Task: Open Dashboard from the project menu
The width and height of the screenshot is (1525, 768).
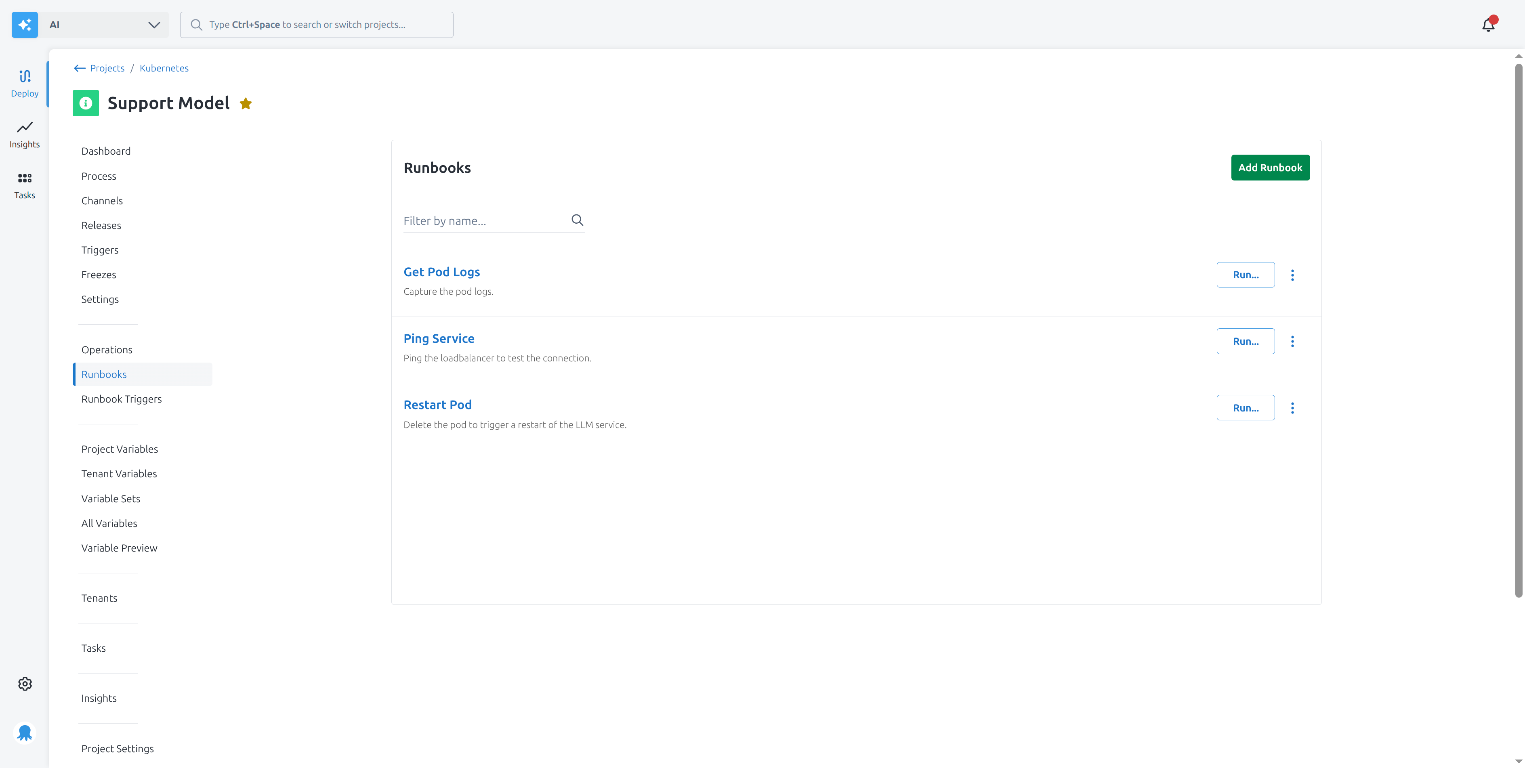Action: pos(106,151)
